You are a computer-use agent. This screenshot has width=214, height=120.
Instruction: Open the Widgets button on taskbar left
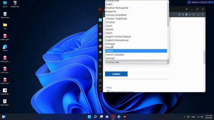point(4,117)
